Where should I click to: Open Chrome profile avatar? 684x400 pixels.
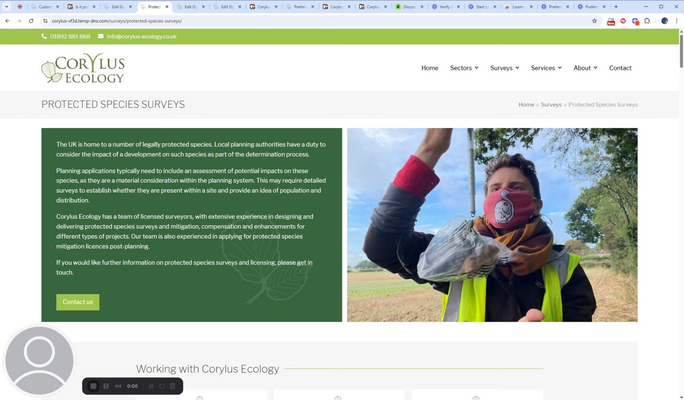(665, 21)
